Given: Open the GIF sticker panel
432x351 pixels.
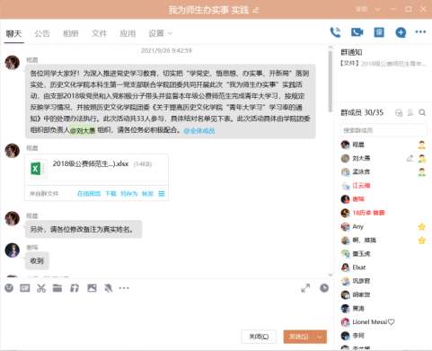Looking at the screenshot, I should 25,288.
